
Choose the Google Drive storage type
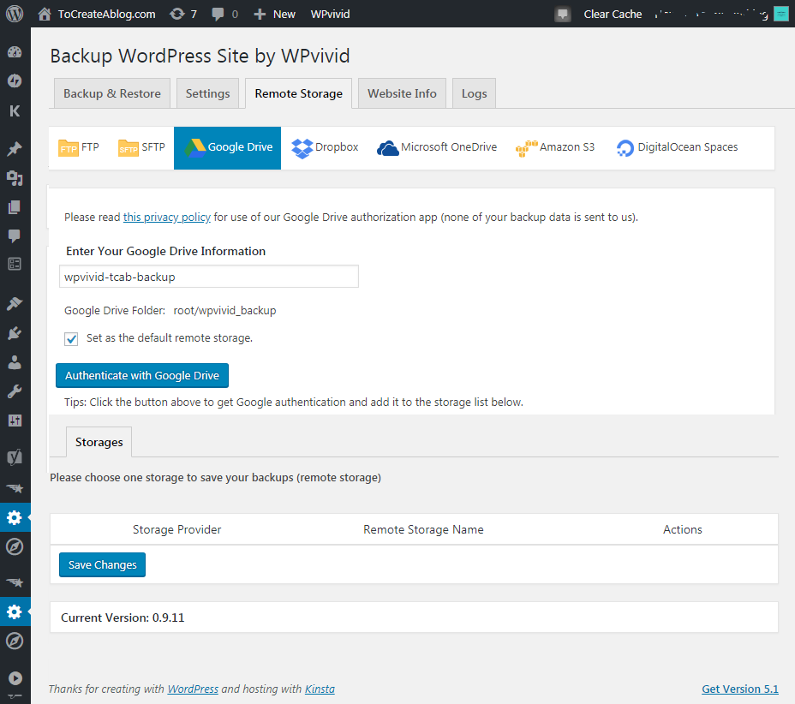(x=227, y=147)
